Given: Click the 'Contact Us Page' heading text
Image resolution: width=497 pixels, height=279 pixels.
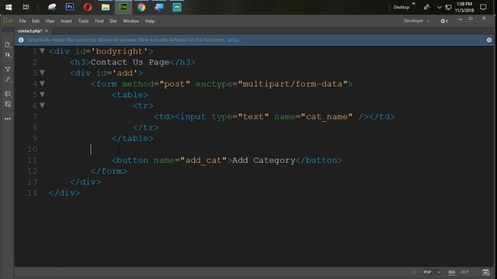Looking at the screenshot, I should pyautogui.click(x=130, y=62).
